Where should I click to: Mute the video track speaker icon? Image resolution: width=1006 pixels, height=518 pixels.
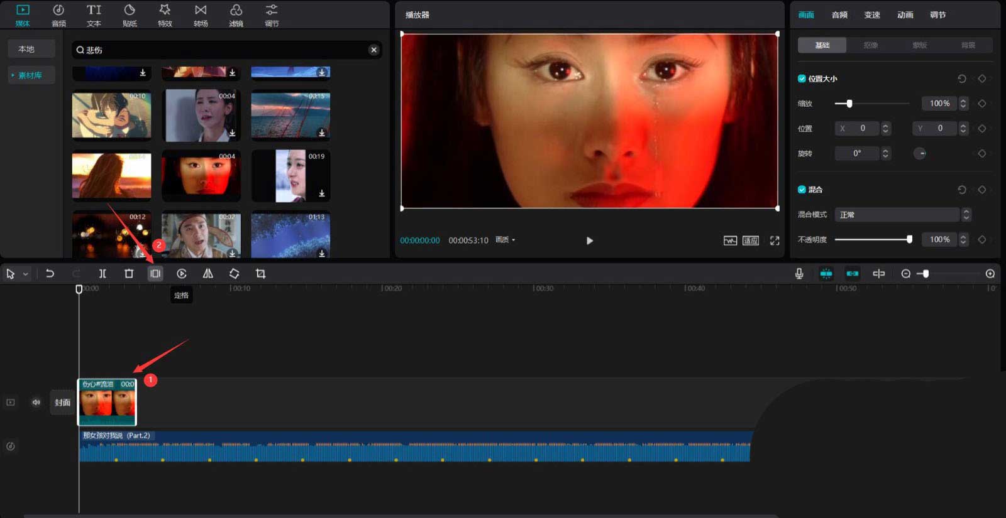tap(36, 402)
